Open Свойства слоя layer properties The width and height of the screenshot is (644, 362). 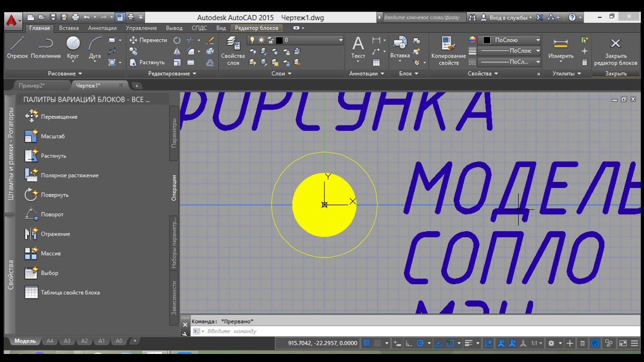click(233, 51)
